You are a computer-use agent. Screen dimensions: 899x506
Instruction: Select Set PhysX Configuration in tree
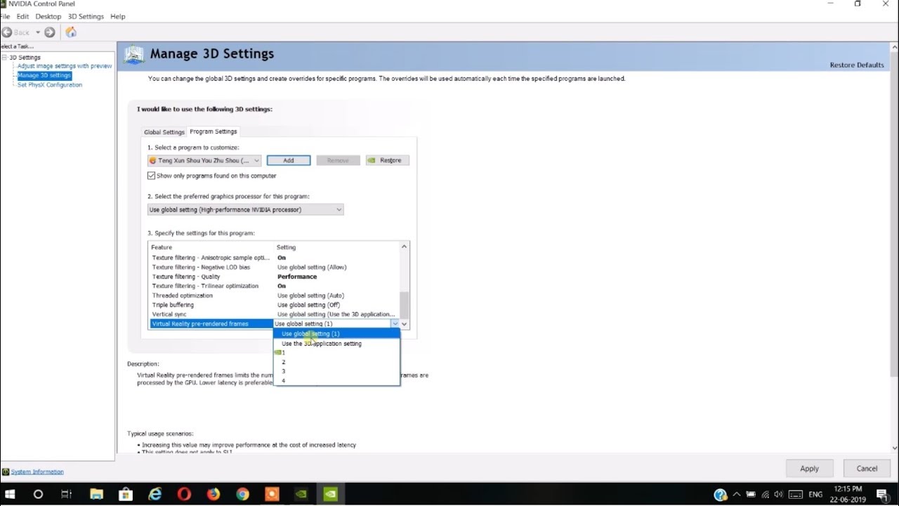click(50, 85)
